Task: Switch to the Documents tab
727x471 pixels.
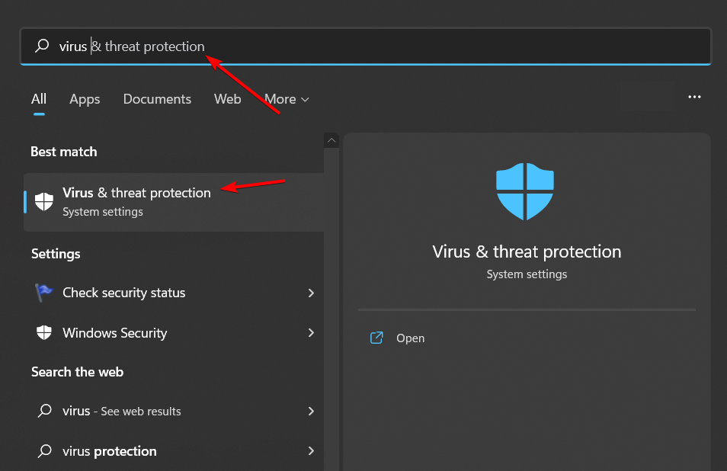Action: [x=157, y=99]
